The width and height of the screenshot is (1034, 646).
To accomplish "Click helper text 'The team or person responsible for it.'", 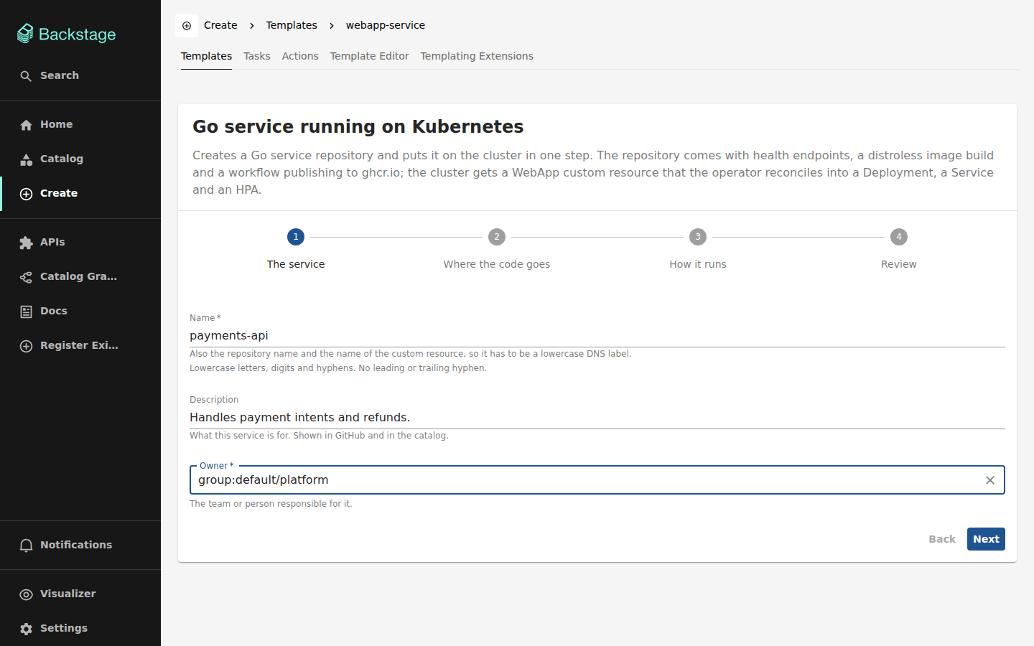I will tap(271, 504).
